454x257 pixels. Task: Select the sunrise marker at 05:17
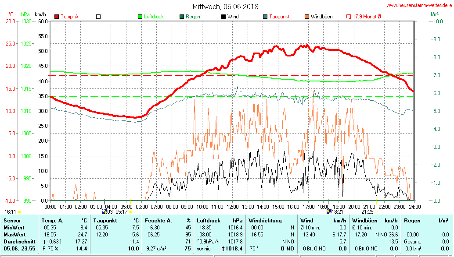[130, 212]
